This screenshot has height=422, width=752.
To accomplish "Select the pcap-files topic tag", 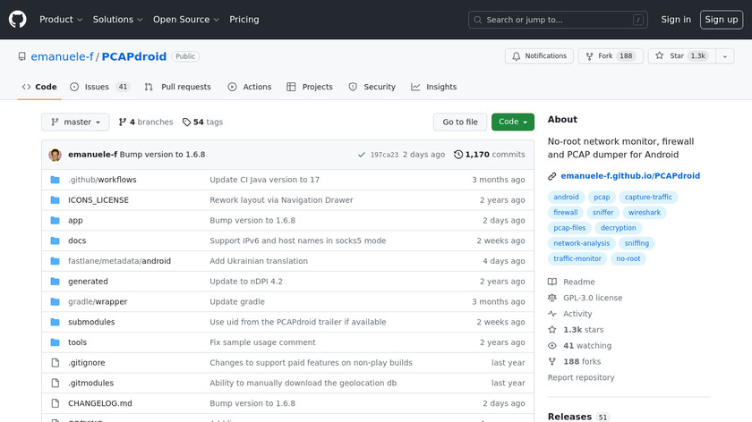I will click(569, 228).
